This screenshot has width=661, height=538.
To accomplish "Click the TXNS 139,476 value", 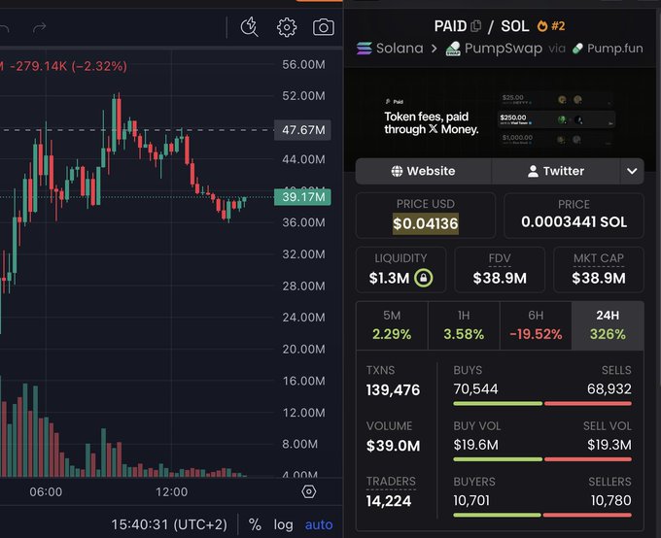I will 393,390.
